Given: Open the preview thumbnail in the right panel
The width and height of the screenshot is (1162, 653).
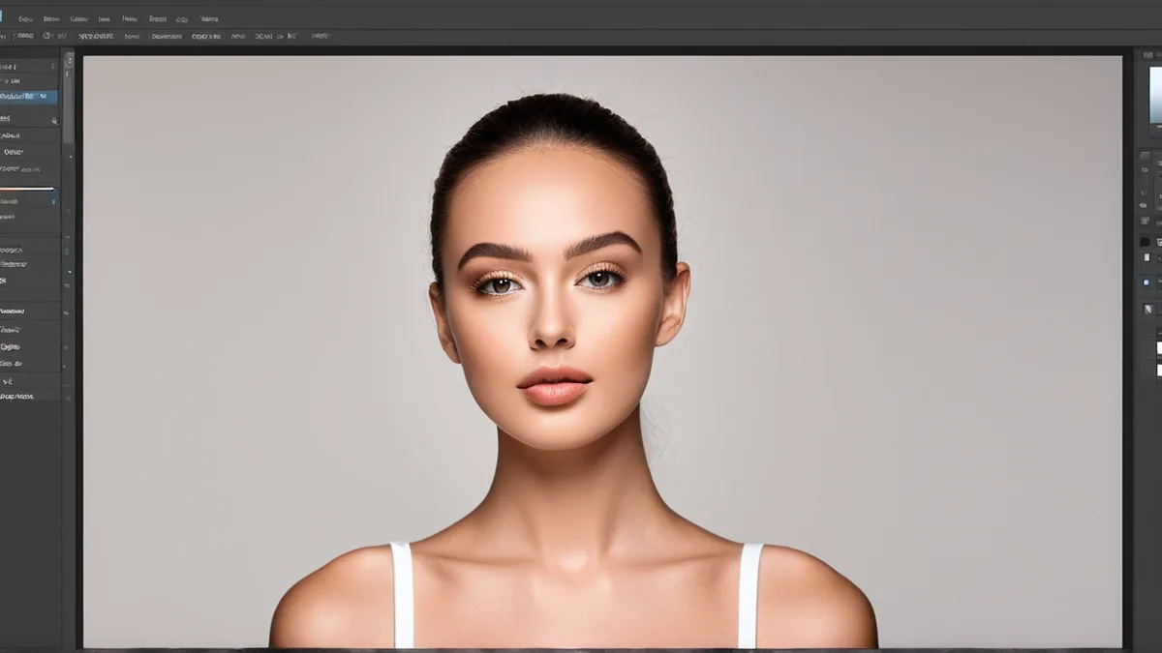Looking at the screenshot, I should tap(1155, 96).
